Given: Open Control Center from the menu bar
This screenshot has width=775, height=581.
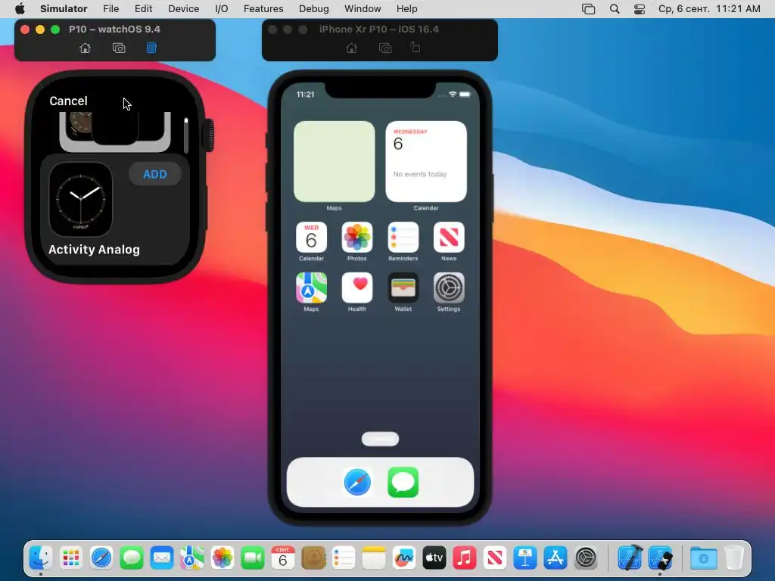Looking at the screenshot, I should coord(639,9).
